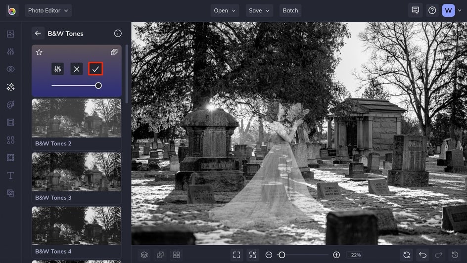Apply the effect with checkmark button

tap(95, 69)
